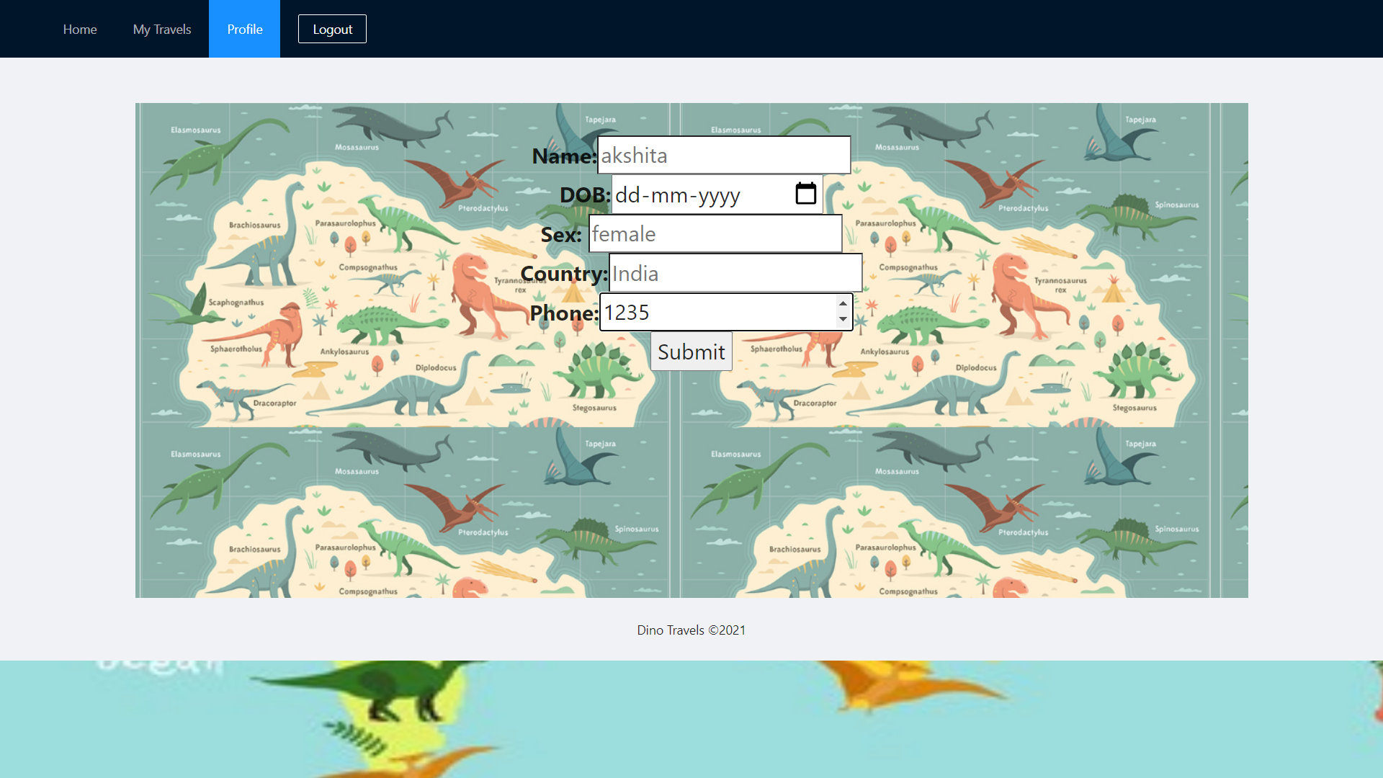Click the 'Name:' field label
This screenshot has height=778, width=1383.
click(x=564, y=156)
